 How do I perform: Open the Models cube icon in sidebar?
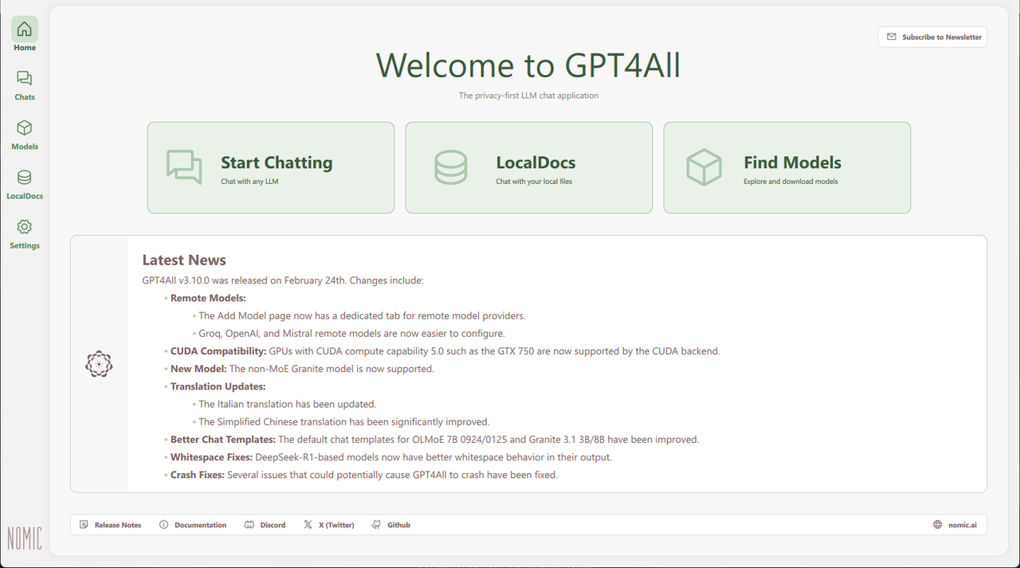pos(25,127)
